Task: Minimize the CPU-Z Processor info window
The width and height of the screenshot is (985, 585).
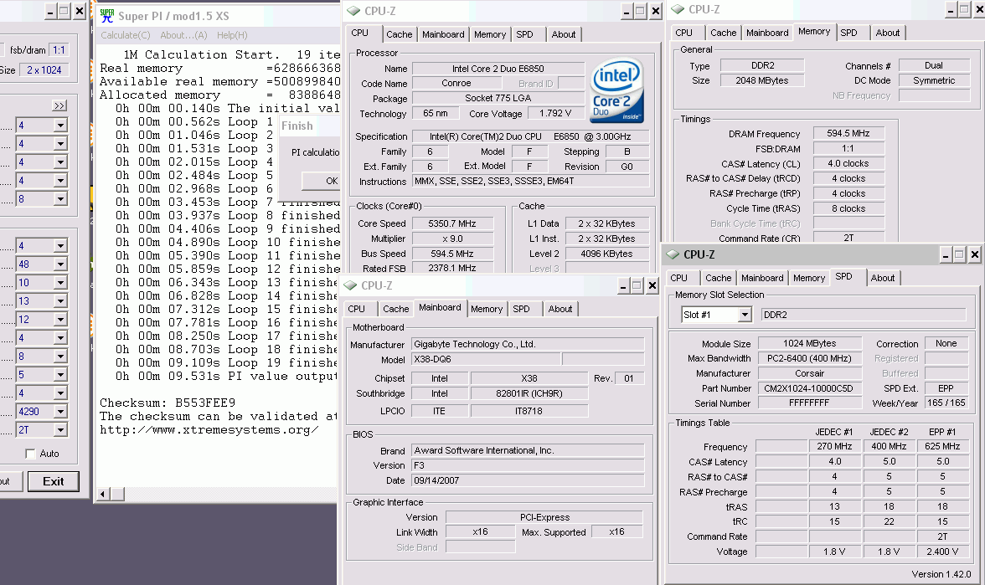Action: 627,11
